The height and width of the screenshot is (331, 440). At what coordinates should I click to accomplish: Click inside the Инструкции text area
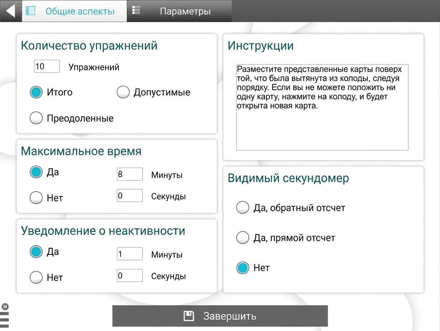[322, 107]
